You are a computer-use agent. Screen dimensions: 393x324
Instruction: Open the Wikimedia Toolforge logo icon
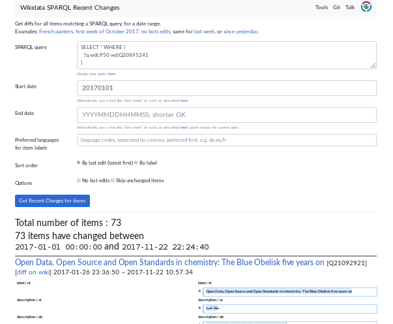click(366, 7)
